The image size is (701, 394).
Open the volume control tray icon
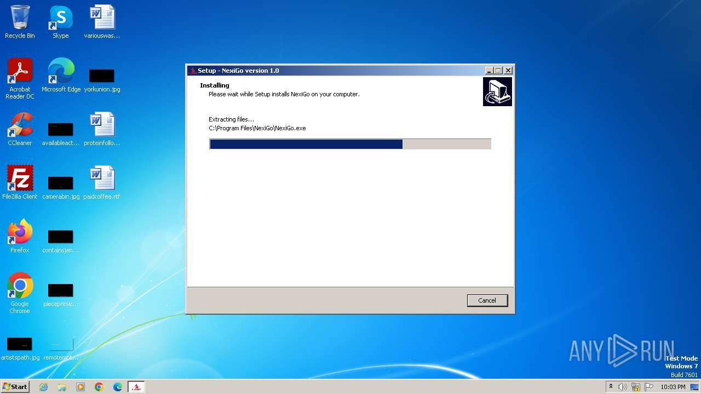coord(623,387)
